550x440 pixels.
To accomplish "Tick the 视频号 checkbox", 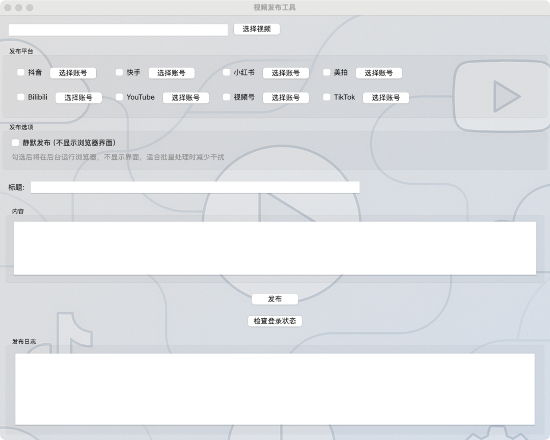I will [x=227, y=97].
